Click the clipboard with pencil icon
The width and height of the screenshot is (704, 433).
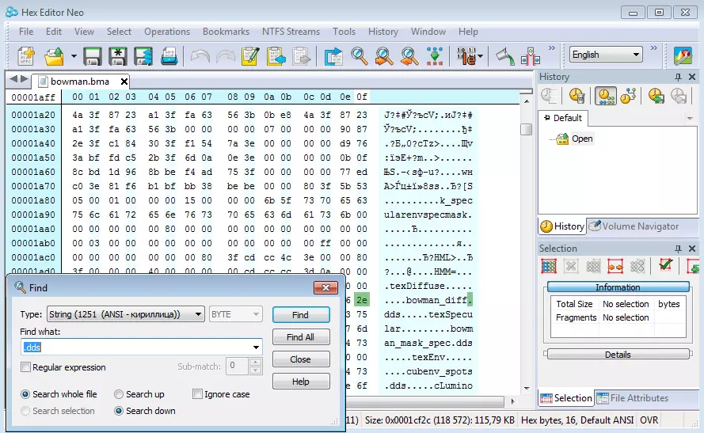250,56
